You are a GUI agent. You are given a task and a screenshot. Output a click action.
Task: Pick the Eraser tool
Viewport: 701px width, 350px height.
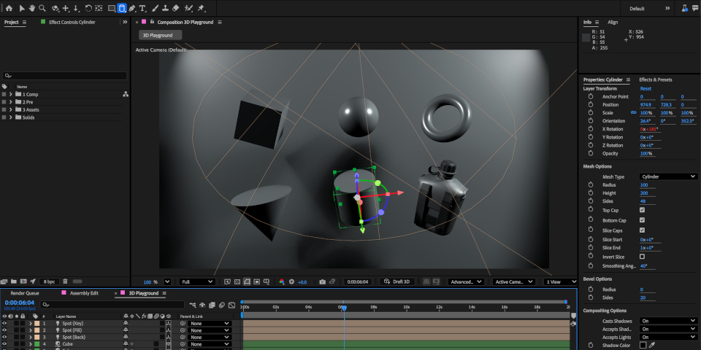[175, 8]
